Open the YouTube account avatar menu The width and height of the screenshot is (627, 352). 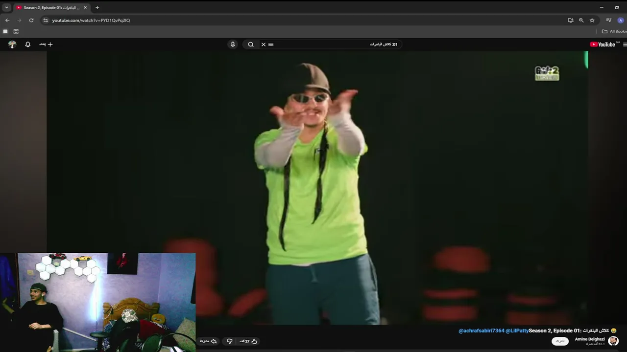(12, 44)
